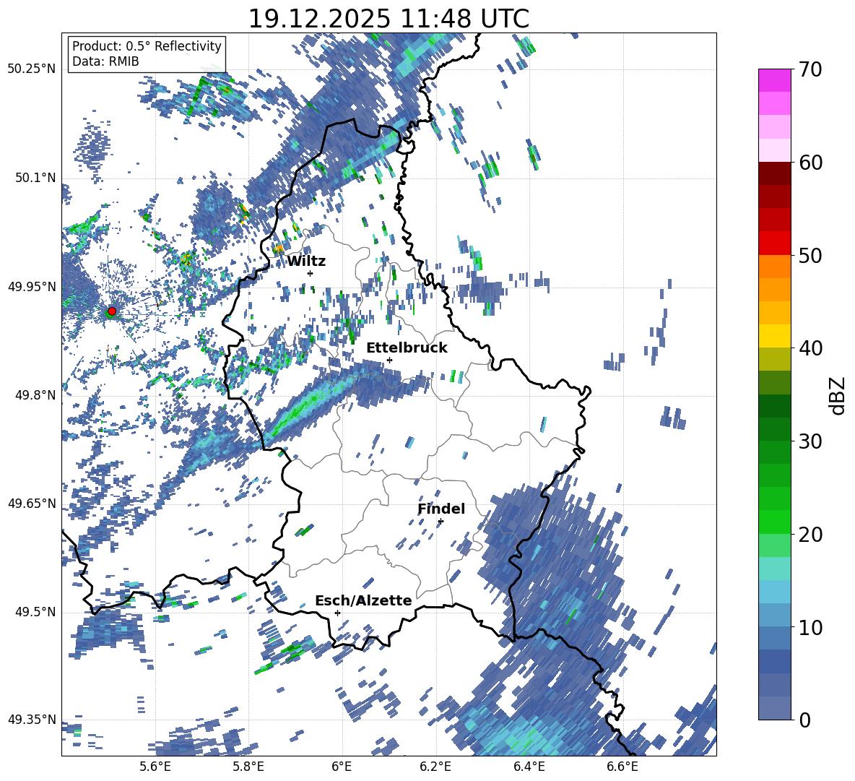855x781 pixels.
Task: Click the 5.6°E longitude label
Action: [x=155, y=767]
